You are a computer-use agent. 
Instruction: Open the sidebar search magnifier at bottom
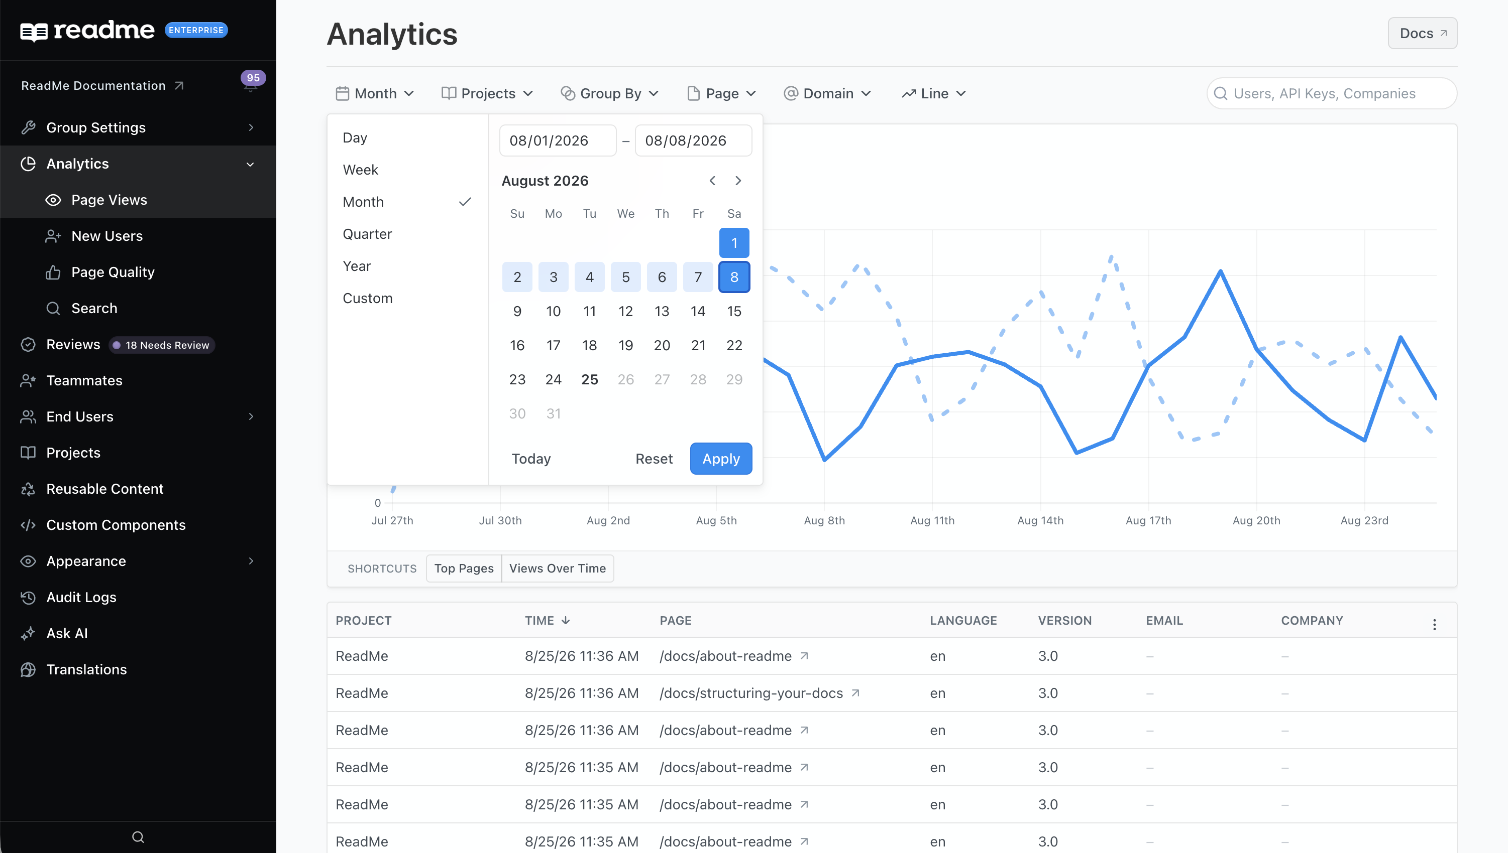tap(138, 836)
